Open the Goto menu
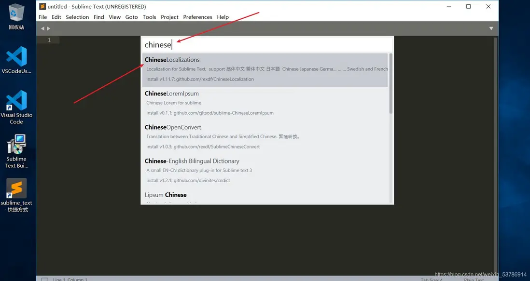The width and height of the screenshot is (530, 281). tap(131, 17)
